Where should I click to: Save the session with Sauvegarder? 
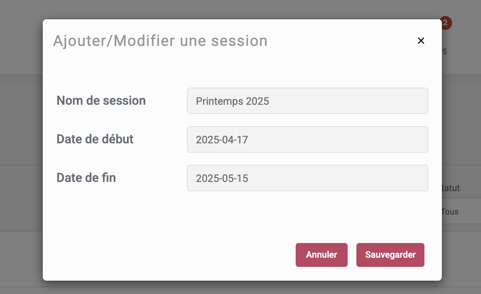point(390,255)
